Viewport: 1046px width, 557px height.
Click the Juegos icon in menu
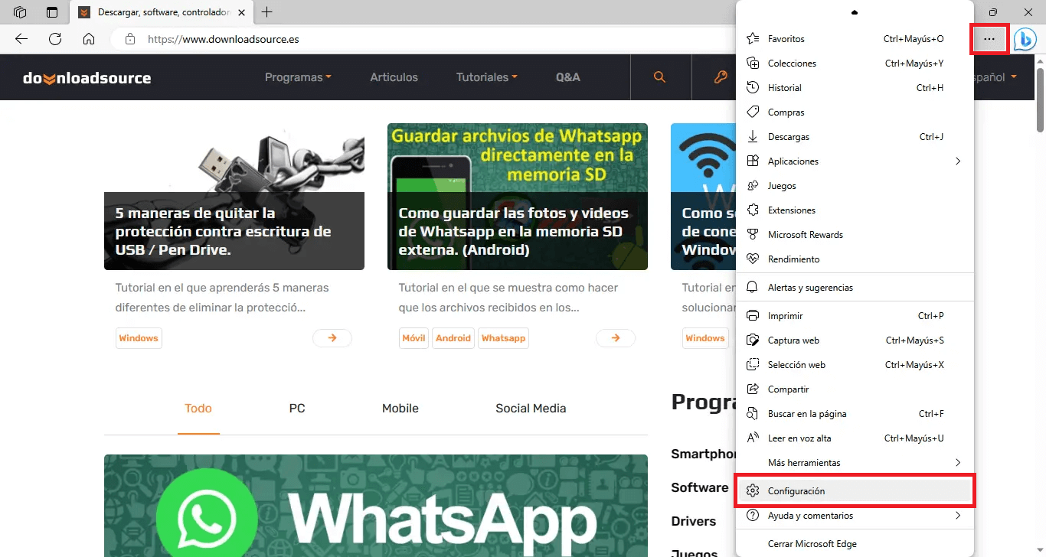point(753,185)
